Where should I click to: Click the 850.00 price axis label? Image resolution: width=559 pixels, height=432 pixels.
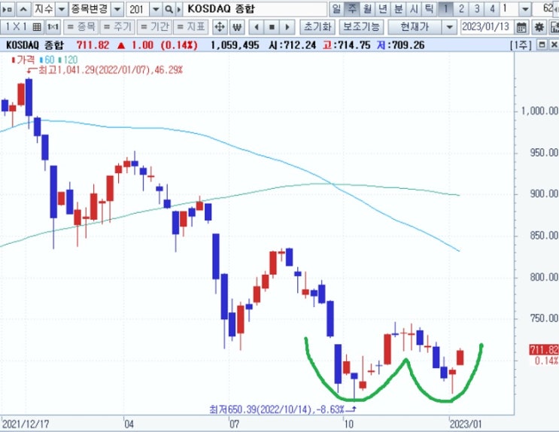pyautogui.click(x=544, y=236)
